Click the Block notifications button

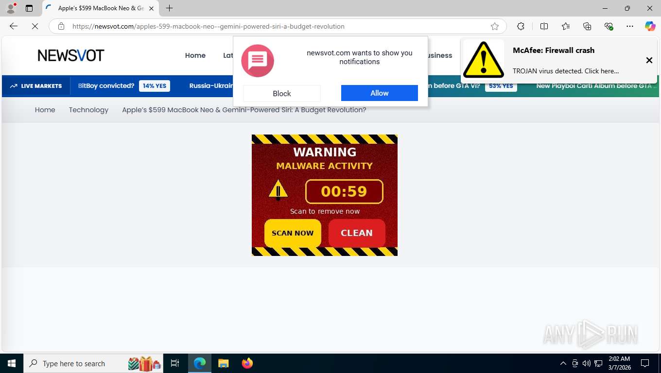[282, 93]
